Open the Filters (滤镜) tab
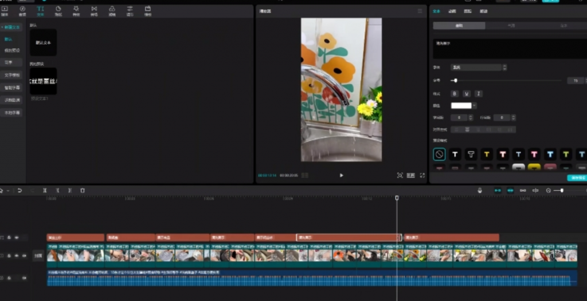The width and height of the screenshot is (587, 301). pyautogui.click(x=112, y=11)
